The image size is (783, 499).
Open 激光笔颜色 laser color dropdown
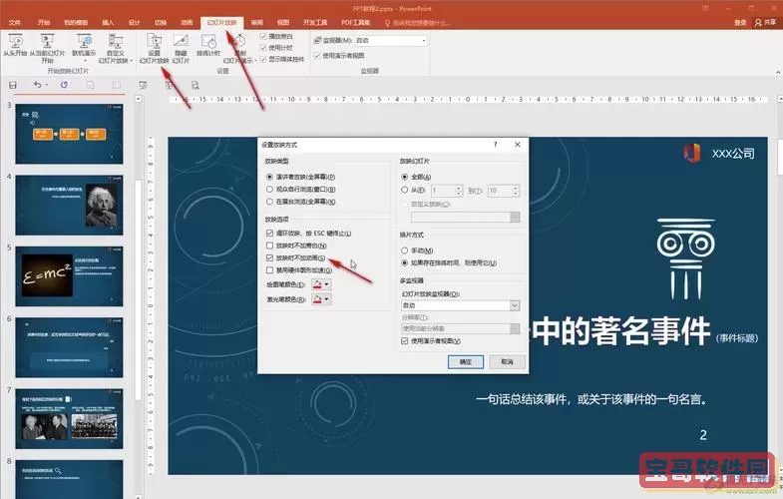click(321, 299)
